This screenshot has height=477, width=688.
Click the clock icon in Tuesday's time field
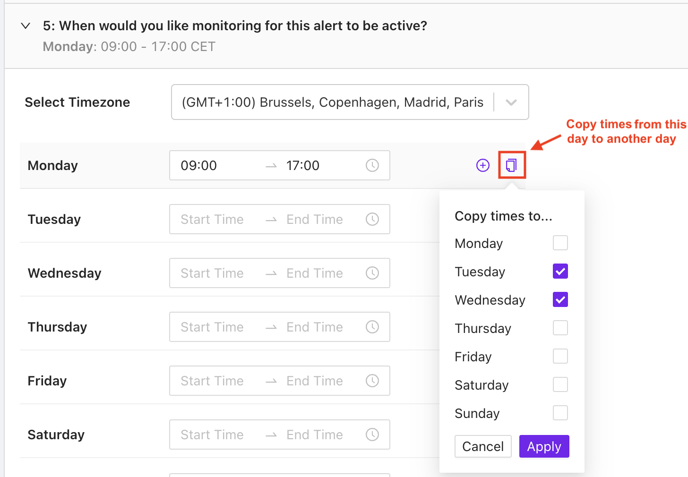click(x=372, y=219)
